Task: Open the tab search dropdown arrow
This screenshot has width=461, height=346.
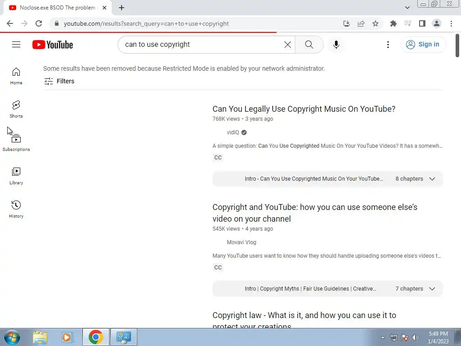Action: click(407, 8)
